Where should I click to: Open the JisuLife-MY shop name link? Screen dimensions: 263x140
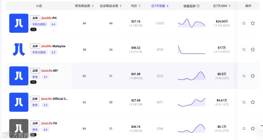click(x=50, y=71)
